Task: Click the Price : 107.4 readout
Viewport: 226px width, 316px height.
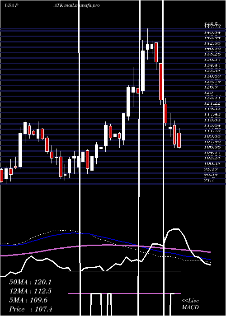Action: (31, 309)
